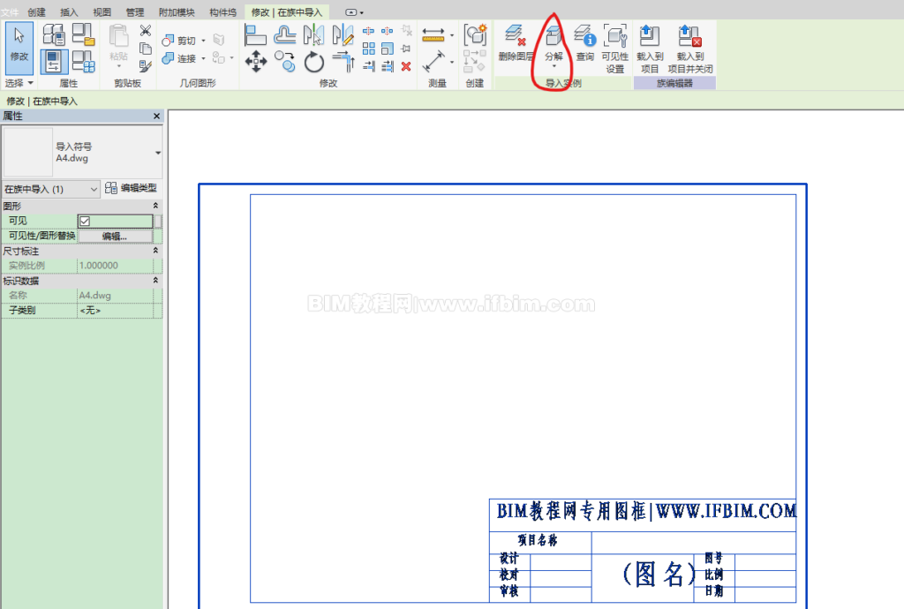The width and height of the screenshot is (904, 609).
Task: Click the Copy to clipboard icon
Action: coord(146,49)
